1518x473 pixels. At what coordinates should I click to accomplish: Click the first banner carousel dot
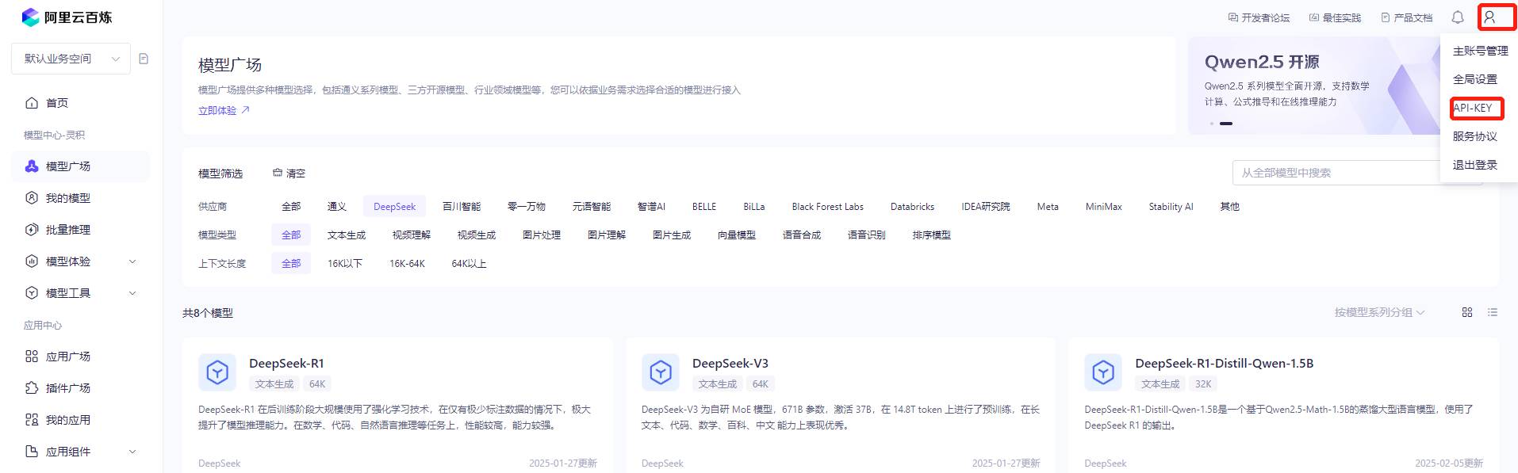(1212, 124)
